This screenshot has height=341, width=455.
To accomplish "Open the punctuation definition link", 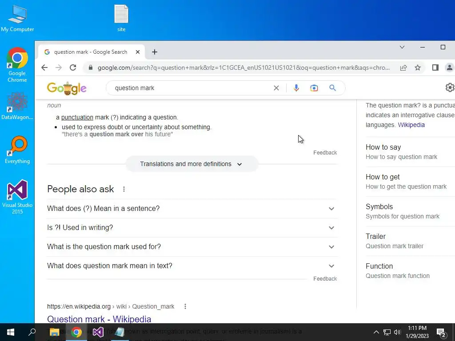I will [x=77, y=117].
